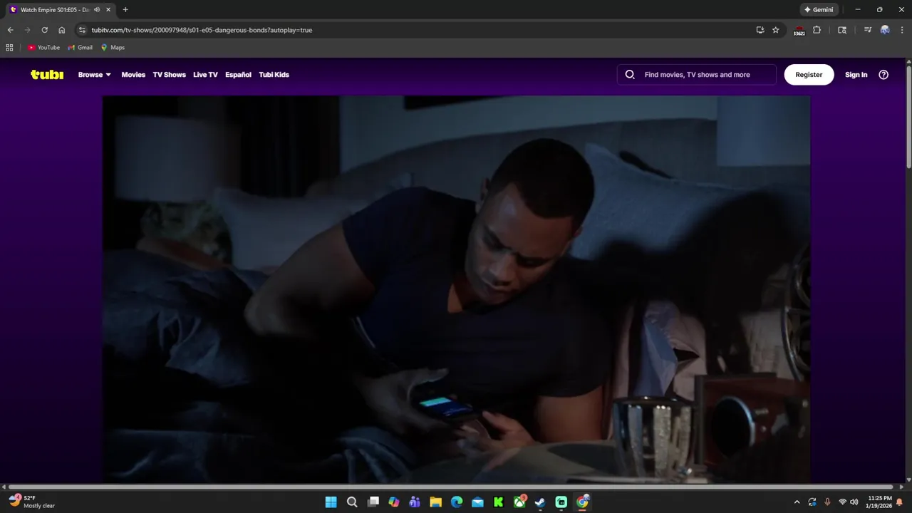Open the Google Lens search icon in toolbar

pyautogui.click(x=842, y=30)
